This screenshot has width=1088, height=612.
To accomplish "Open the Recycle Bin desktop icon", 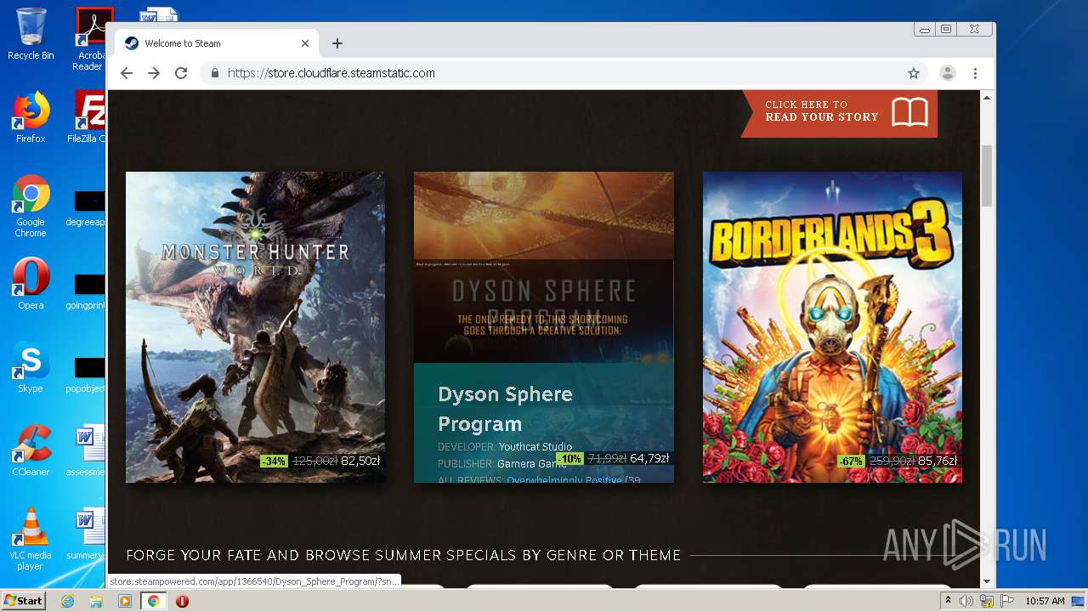I will pos(31,35).
